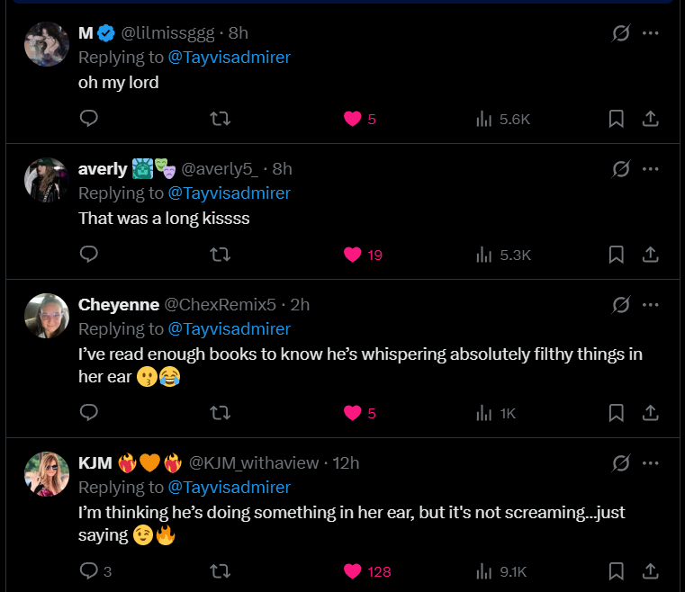Reply to M's "oh my lord" tweet
The image size is (685, 592).
coord(88,119)
